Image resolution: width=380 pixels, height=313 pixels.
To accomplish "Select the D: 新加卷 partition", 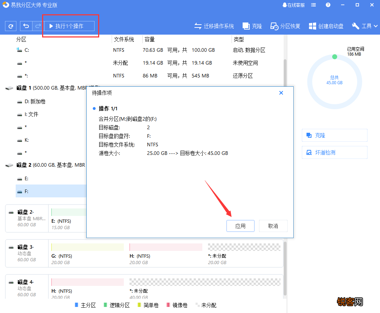I will [51, 101].
